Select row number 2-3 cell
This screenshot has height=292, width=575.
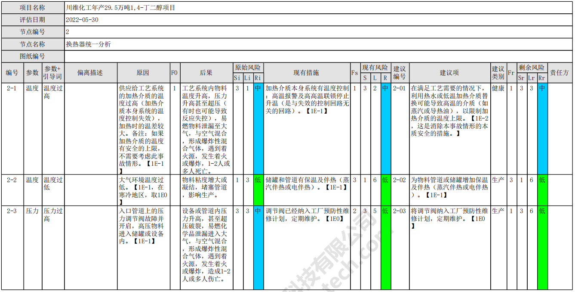pyautogui.click(x=12, y=248)
